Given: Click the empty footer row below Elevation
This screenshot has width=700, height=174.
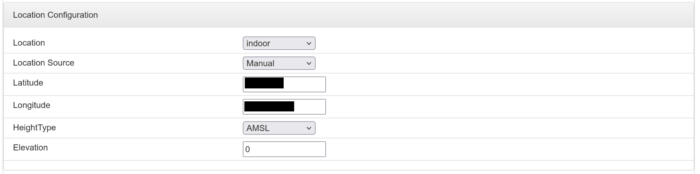Looking at the screenshot, I should (349, 165).
